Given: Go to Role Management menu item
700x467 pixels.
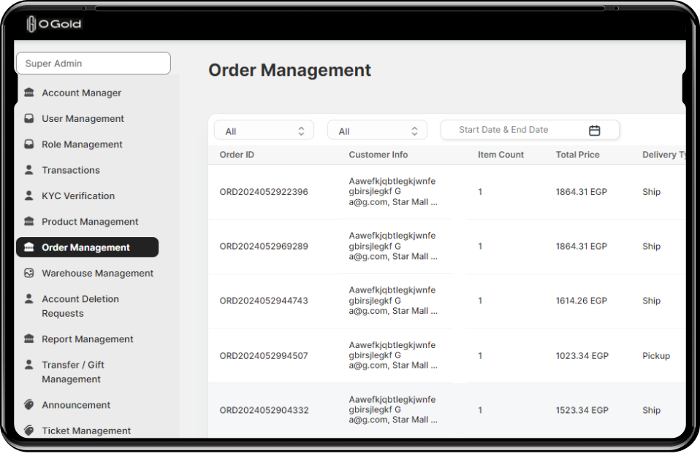Looking at the screenshot, I should [x=82, y=144].
